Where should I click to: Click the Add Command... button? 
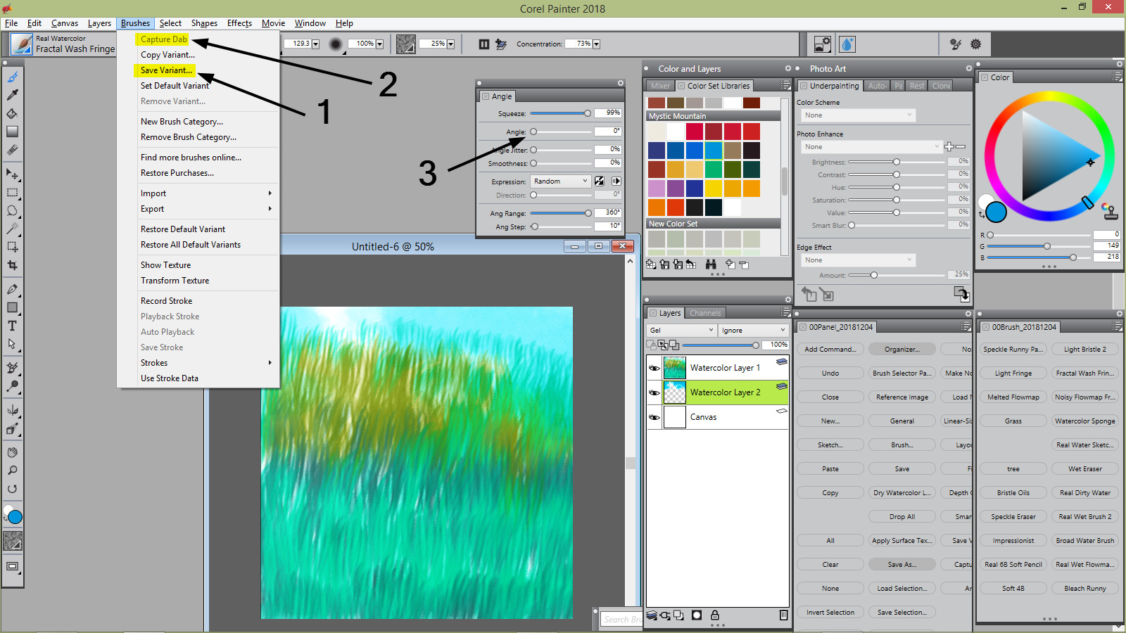coord(830,350)
